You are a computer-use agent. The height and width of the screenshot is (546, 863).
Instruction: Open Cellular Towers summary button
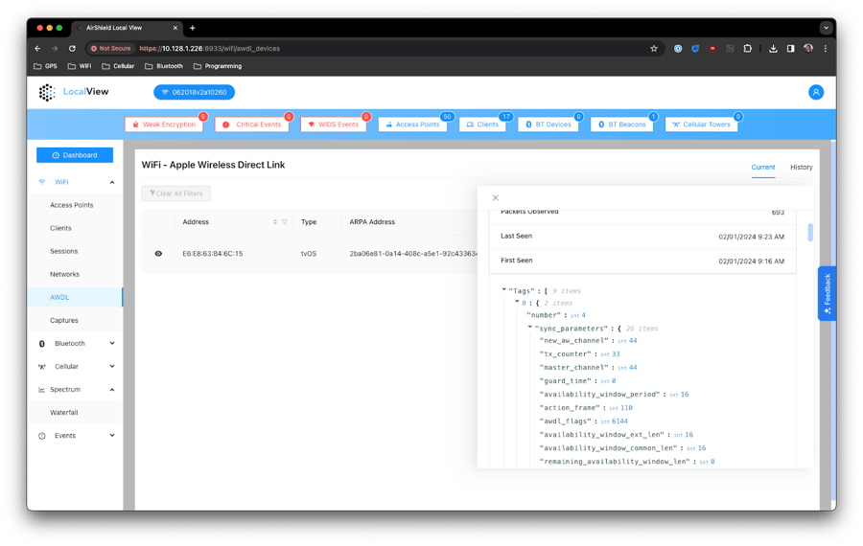702,125
